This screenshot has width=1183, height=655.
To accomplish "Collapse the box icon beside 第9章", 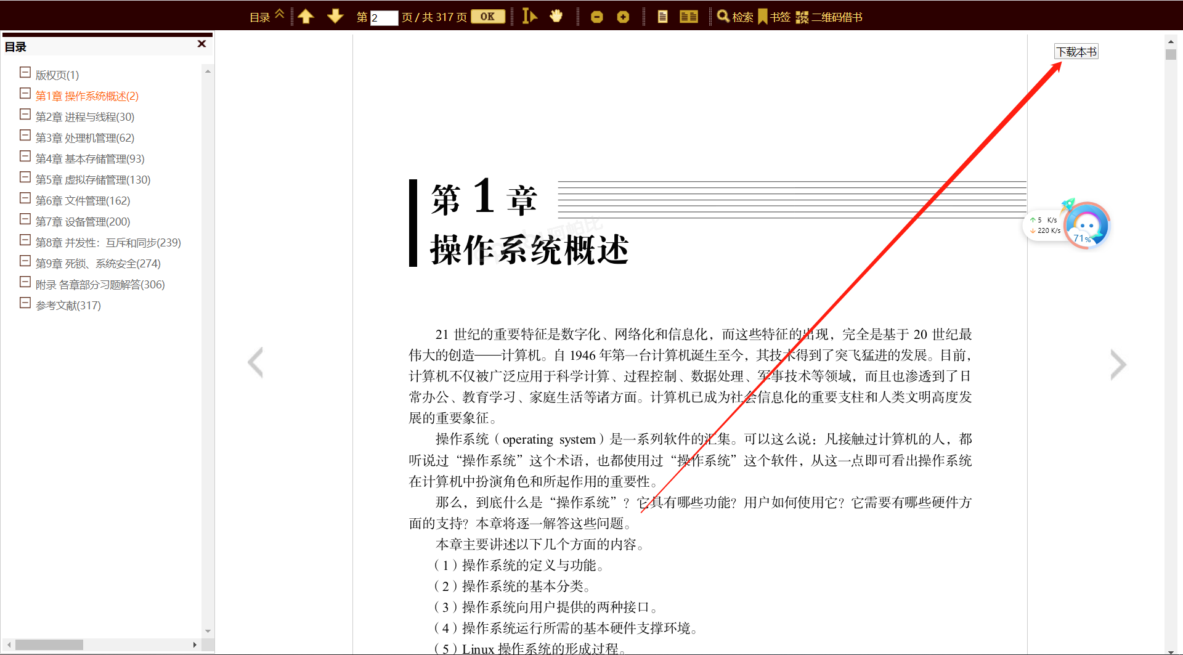I will [25, 261].
